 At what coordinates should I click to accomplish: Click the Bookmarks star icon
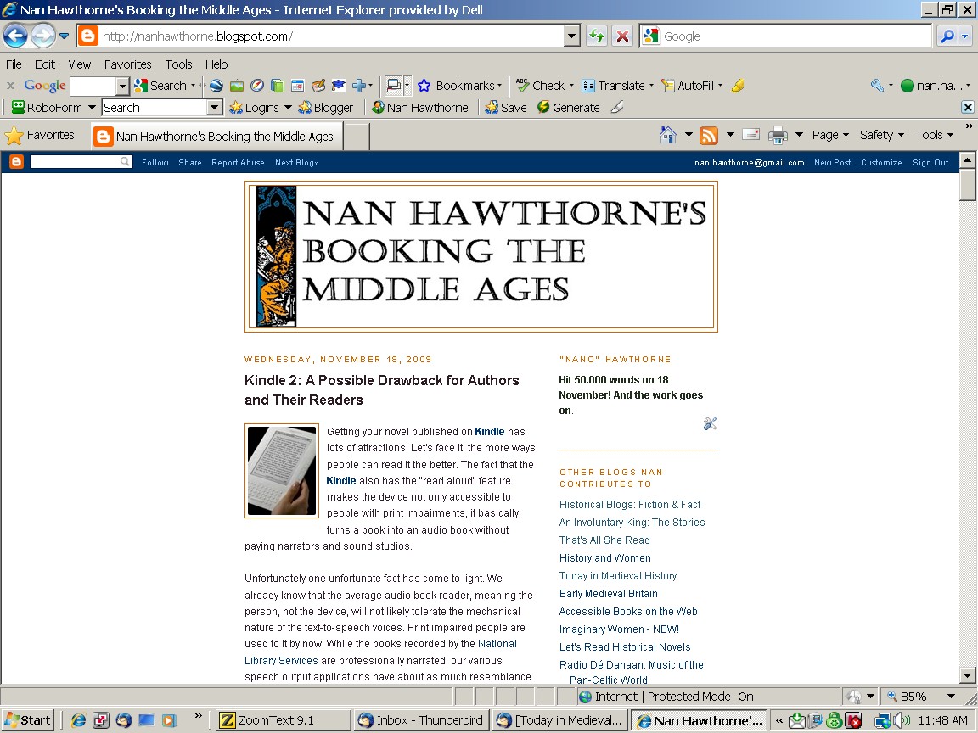424,86
